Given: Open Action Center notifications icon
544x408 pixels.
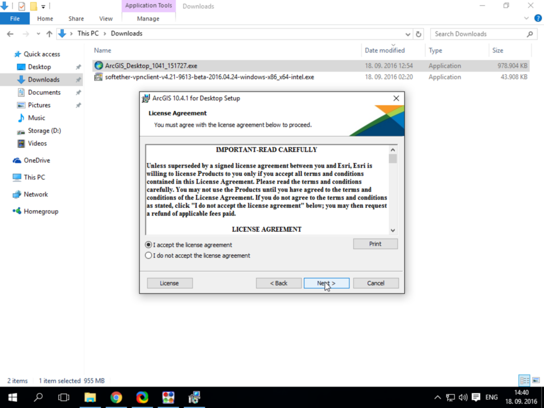Looking at the screenshot, I should (476, 397).
